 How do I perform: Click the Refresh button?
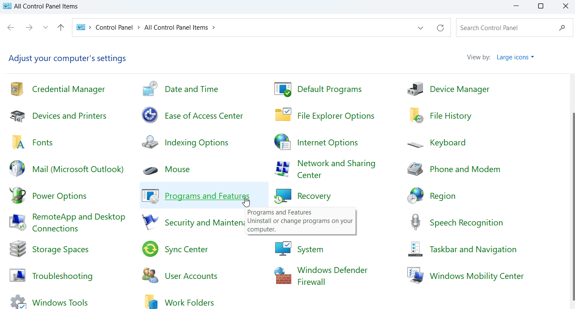(x=440, y=28)
